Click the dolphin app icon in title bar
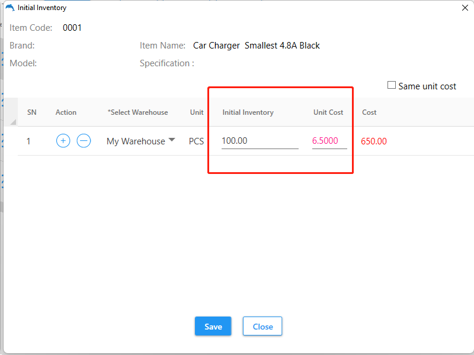 [x=9, y=8]
